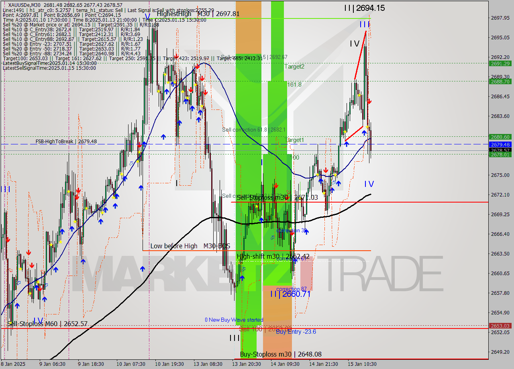Select the 2649.20 price axis value
Image resolution: width=514 pixels, height=369 pixels.
[x=500, y=352]
